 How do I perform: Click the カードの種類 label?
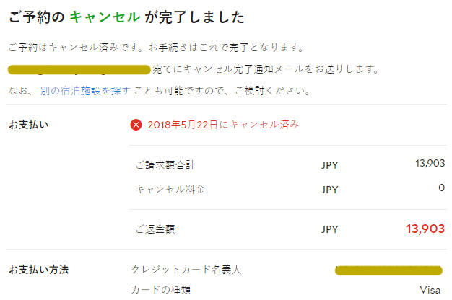pyautogui.click(x=161, y=290)
